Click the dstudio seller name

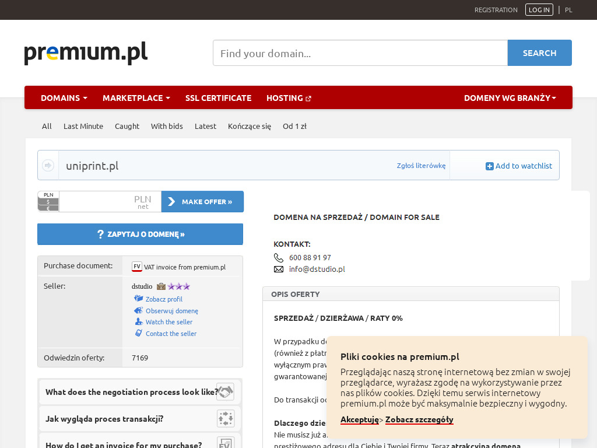click(142, 286)
